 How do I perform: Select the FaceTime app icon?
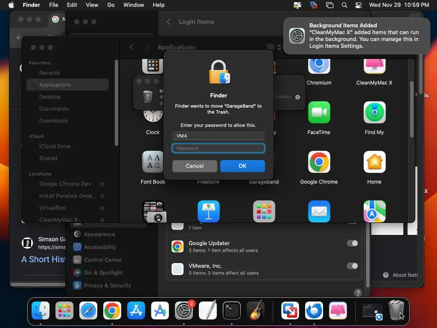319,112
